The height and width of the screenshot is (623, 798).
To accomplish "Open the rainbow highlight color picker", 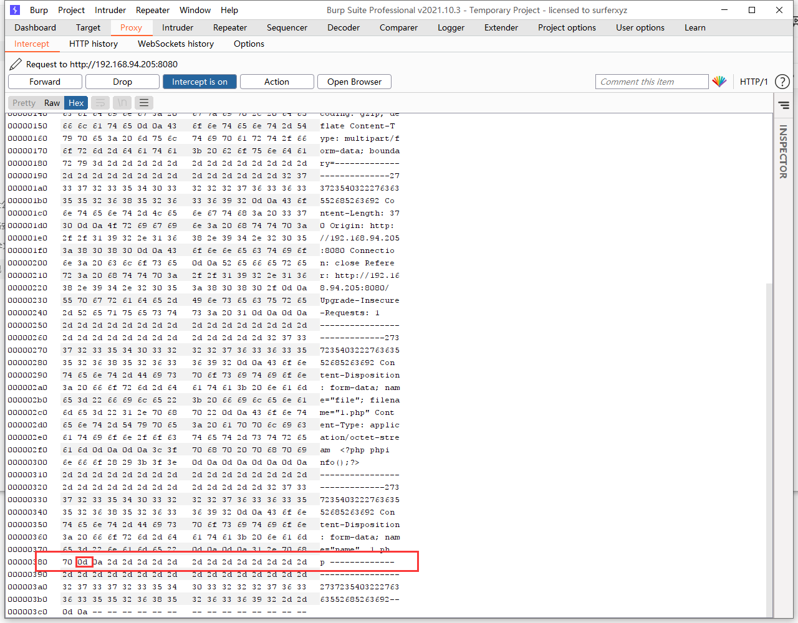I will coord(719,82).
